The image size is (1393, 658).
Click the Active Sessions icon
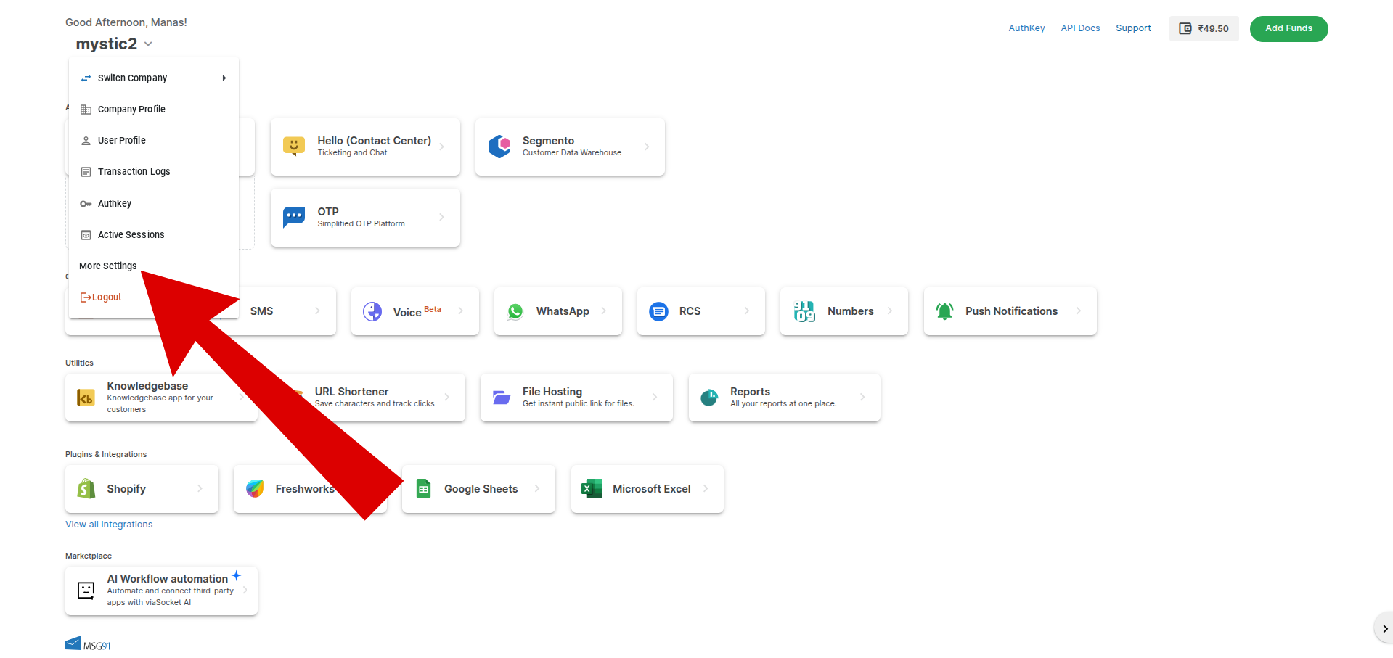[x=86, y=235]
